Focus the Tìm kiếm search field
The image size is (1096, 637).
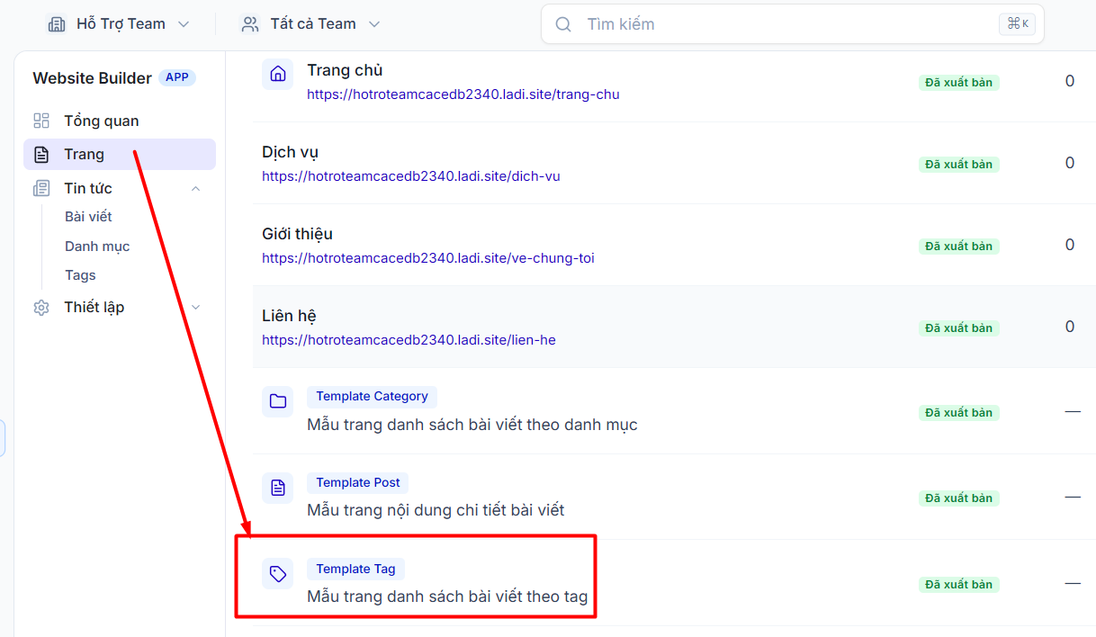pos(792,24)
